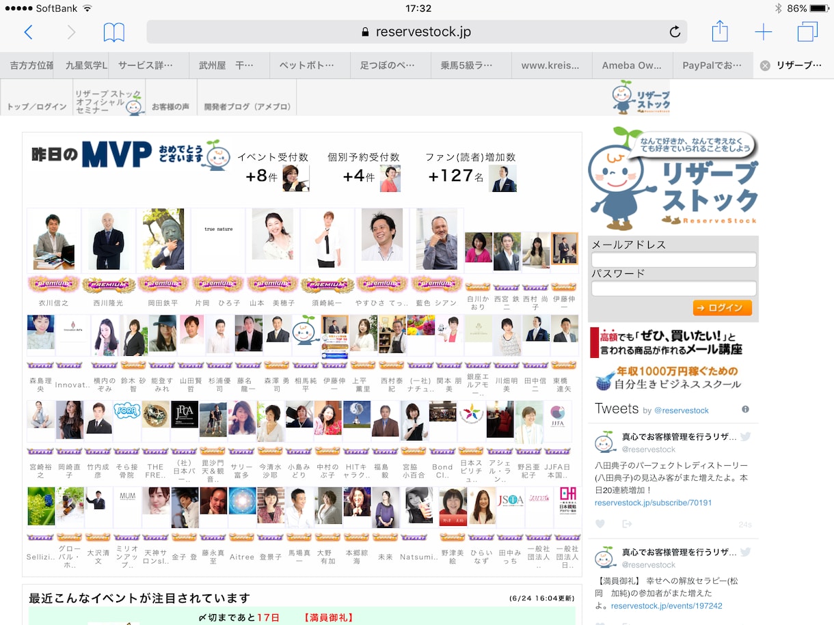This screenshot has width=834, height=625.
Task: Share the first tweet with share icon
Action: coord(627,524)
